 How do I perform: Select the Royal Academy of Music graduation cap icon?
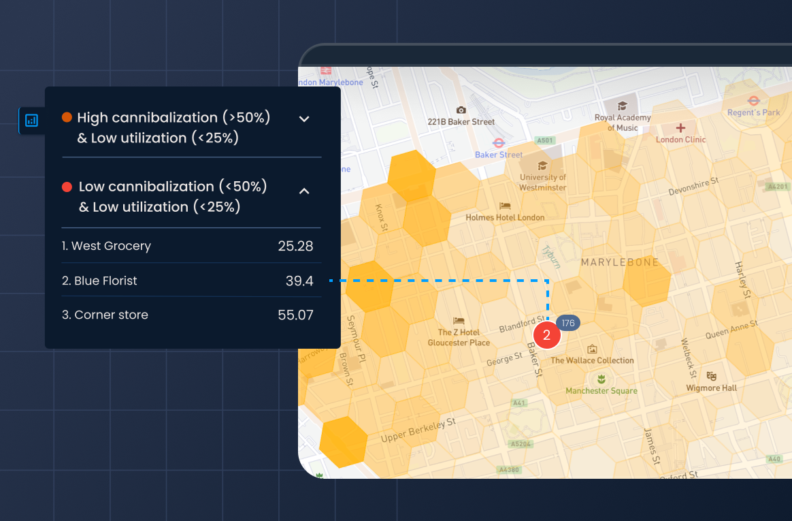click(x=623, y=106)
